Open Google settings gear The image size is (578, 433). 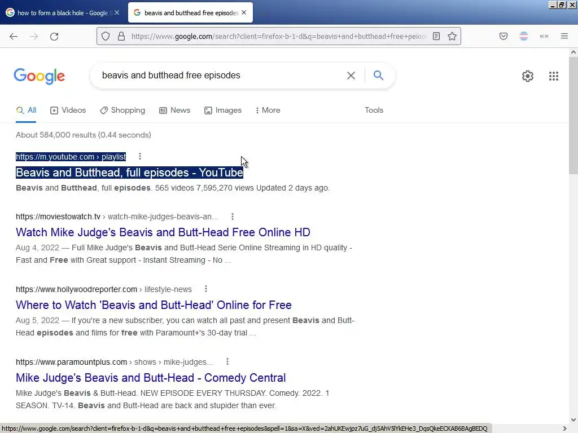click(x=528, y=76)
